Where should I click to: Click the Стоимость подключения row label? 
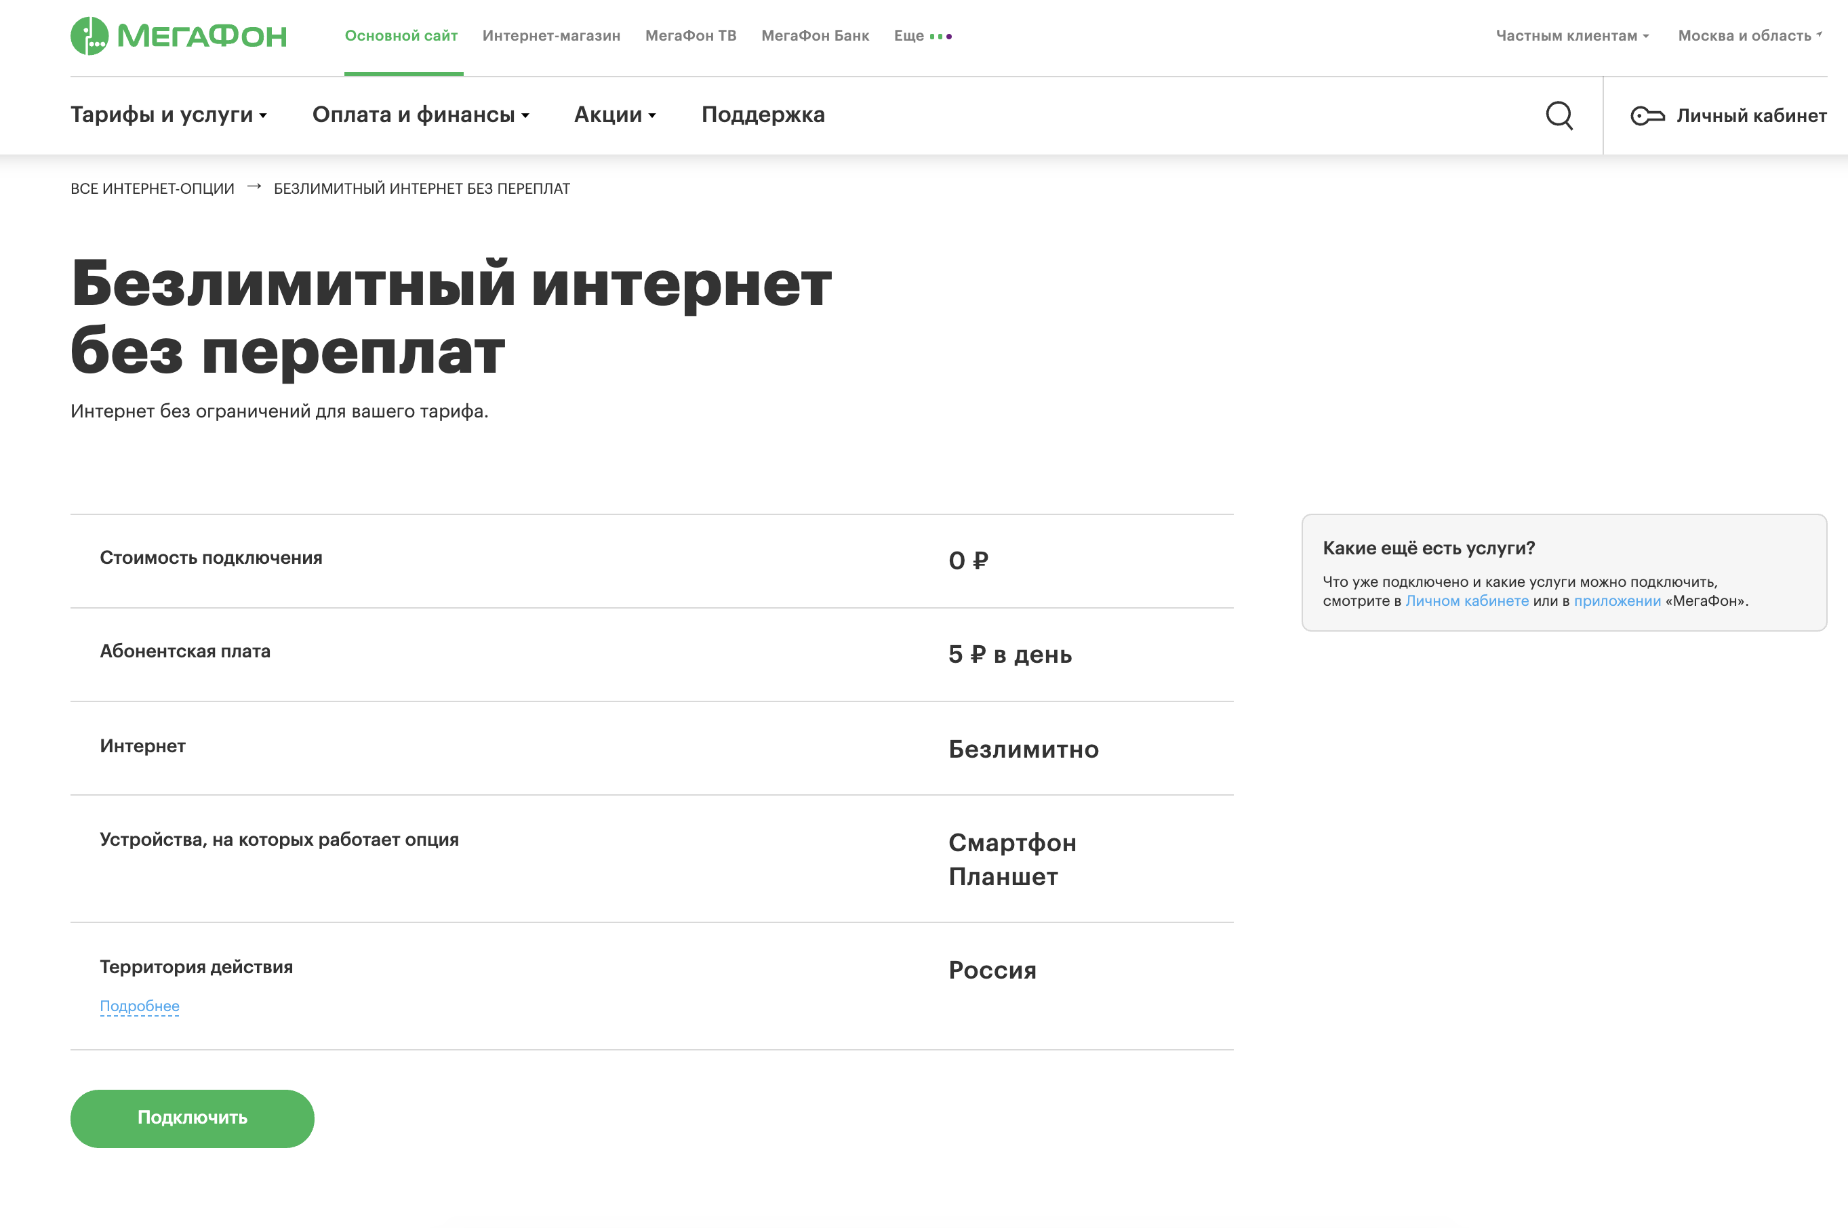(x=212, y=558)
